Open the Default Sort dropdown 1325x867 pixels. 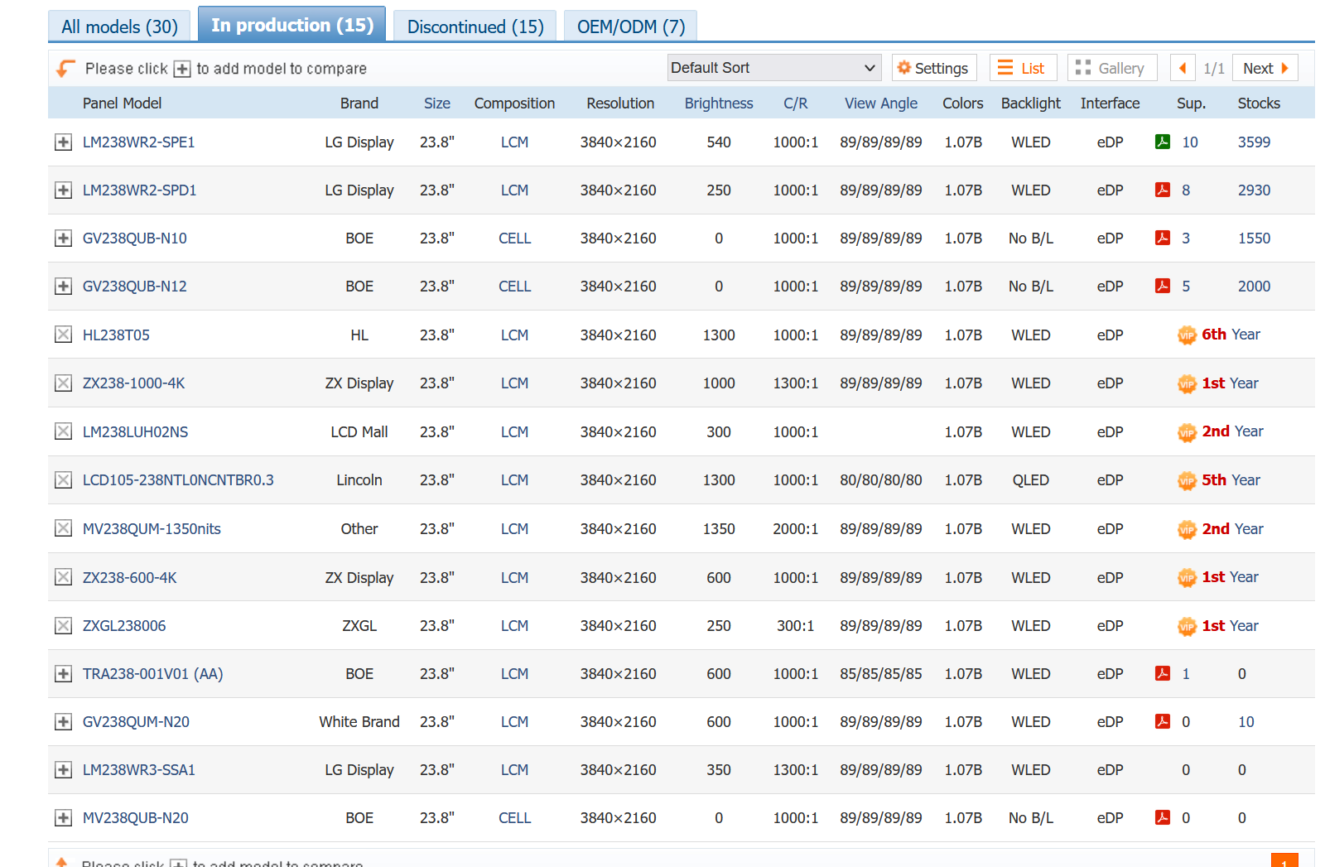(x=774, y=68)
